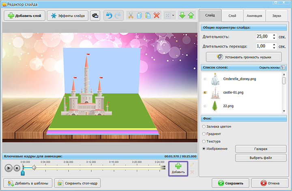Viewport: 292px width, 191px height.
Task: Toggle visibility of castle-01.png layer
Action: tap(205, 92)
